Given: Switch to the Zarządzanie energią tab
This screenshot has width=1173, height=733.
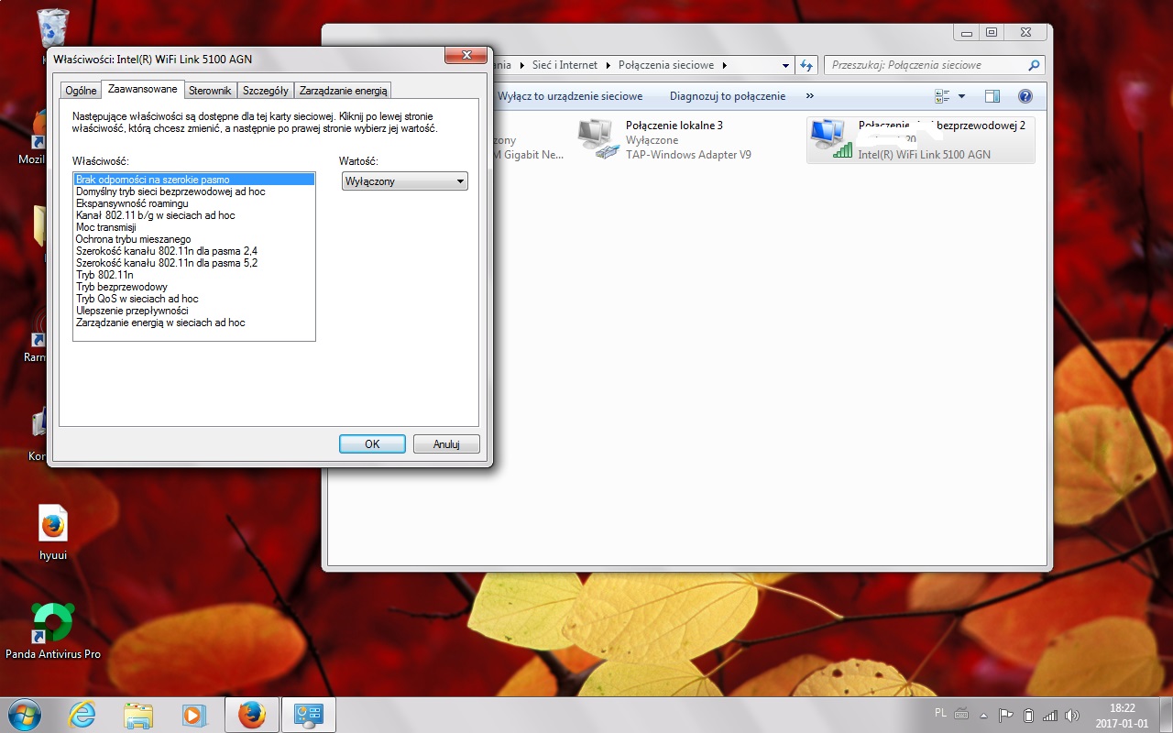Looking at the screenshot, I should point(344,91).
